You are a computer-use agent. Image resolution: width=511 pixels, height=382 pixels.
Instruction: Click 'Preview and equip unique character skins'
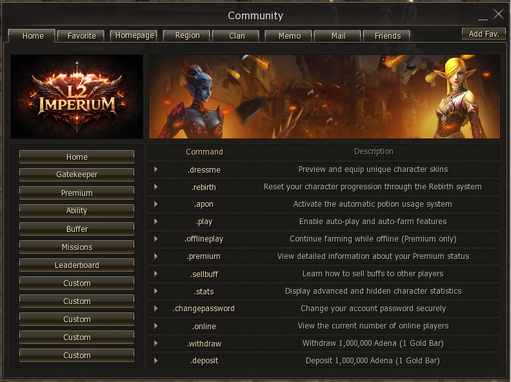(373, 169)
